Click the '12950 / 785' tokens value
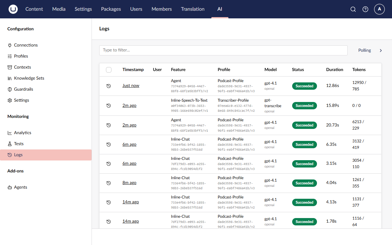The width and height of the screenshot is (392, 245). 359,86
